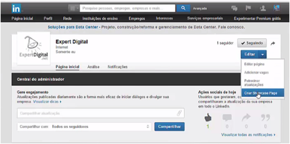
Task: Click the green likes count '1'
Action: [x=208, y=127]
